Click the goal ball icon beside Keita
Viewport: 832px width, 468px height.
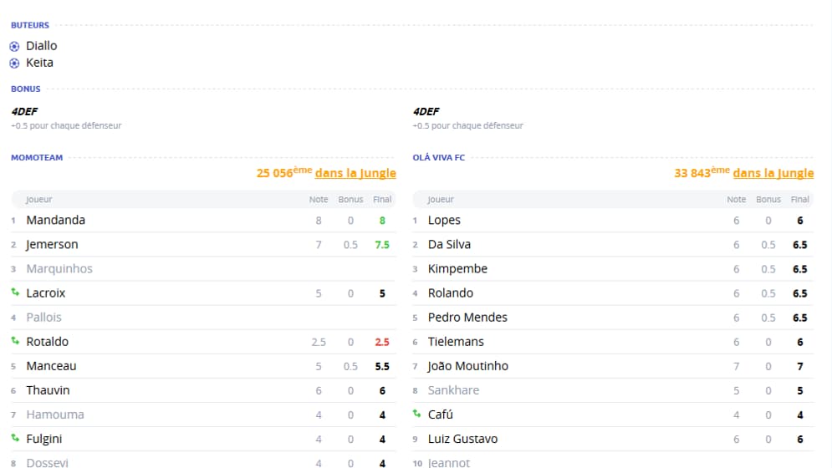(14, 64)
